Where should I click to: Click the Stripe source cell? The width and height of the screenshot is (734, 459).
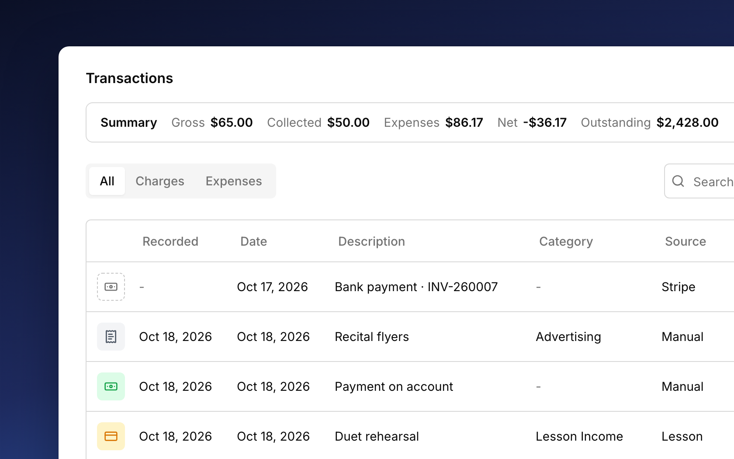click(679, 287)
